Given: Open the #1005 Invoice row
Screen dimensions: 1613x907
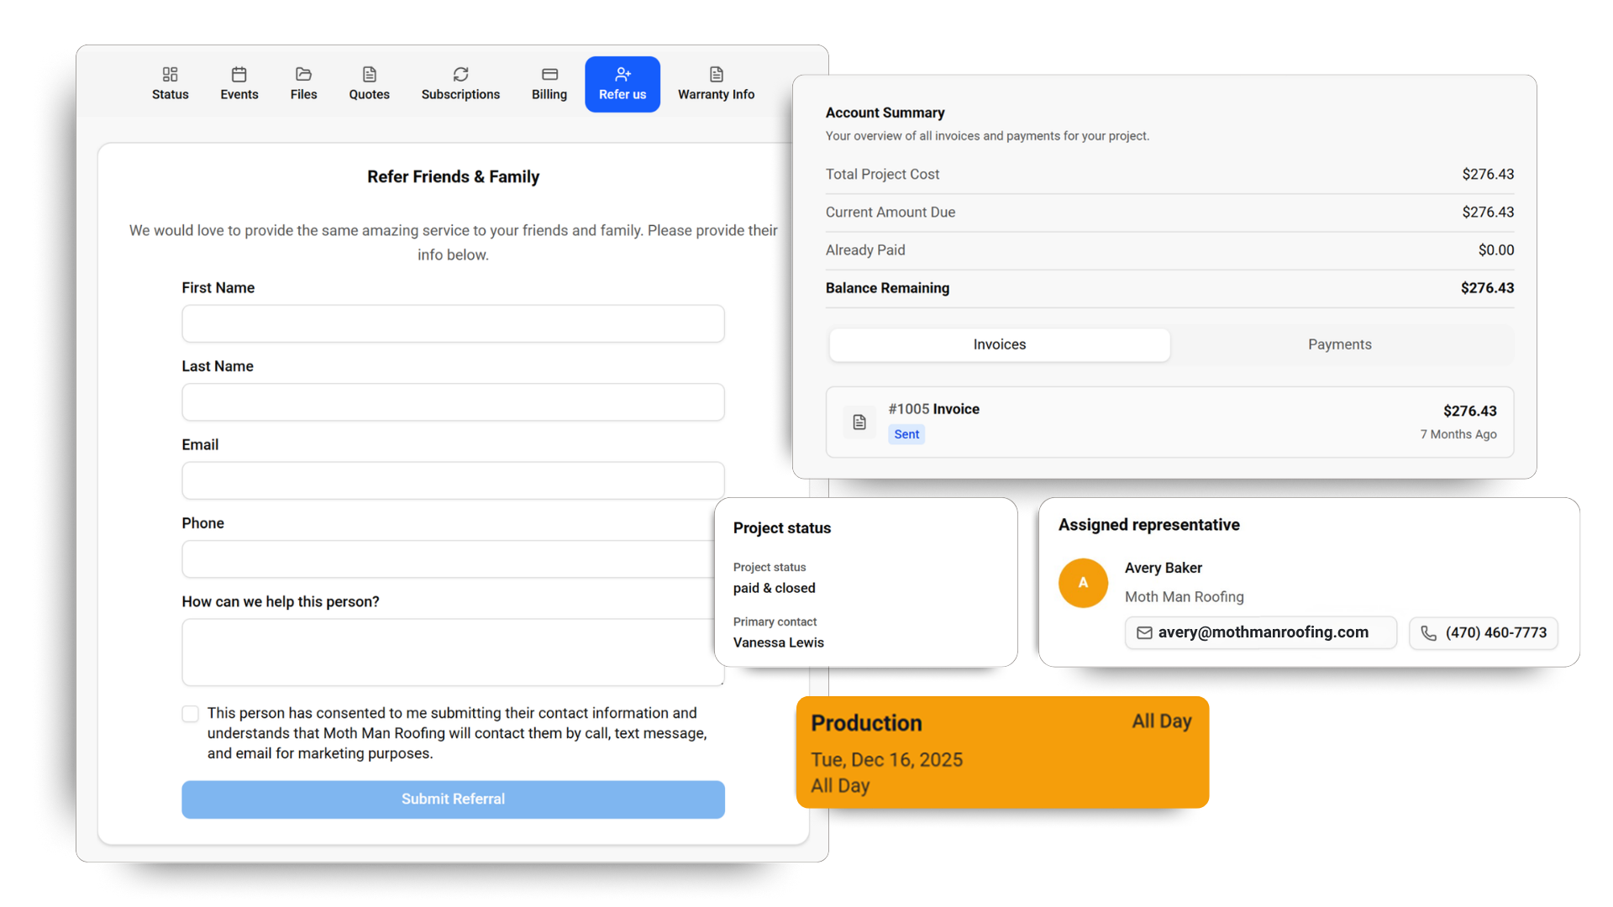Looking at the screenshot, I should 1169,422.
